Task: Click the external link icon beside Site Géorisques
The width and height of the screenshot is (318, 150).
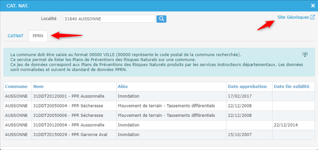Action: (312, 17)
